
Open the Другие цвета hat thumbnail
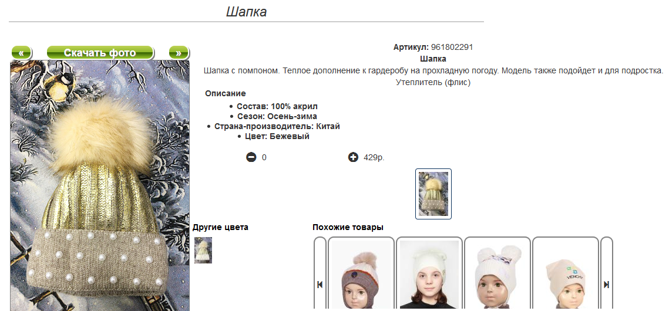click(203, 250)
